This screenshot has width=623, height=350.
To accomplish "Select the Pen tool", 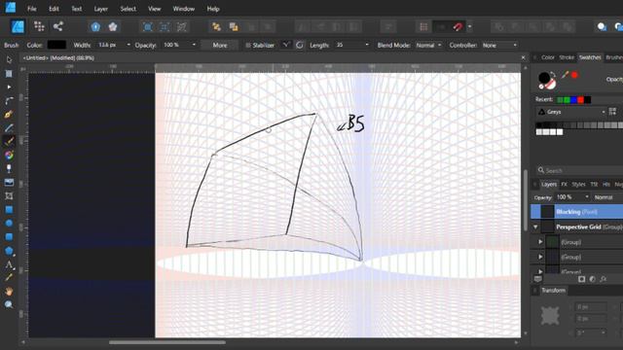I will (9, 115).
